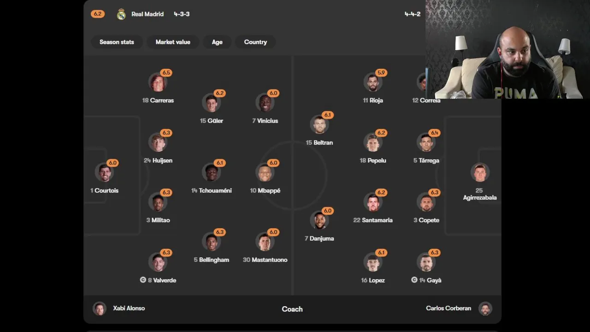Click the 4-4-2 formation text
590x332 pixels.
point(413,14)
